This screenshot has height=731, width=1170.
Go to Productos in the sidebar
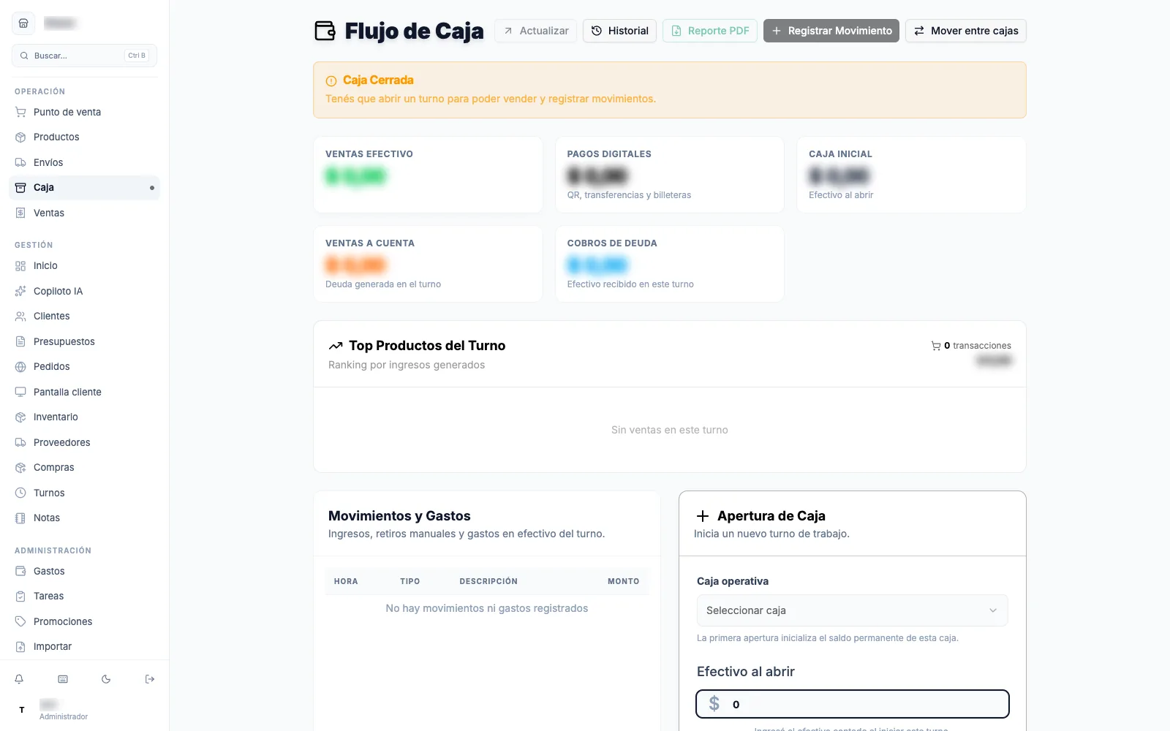coord(84,137)
